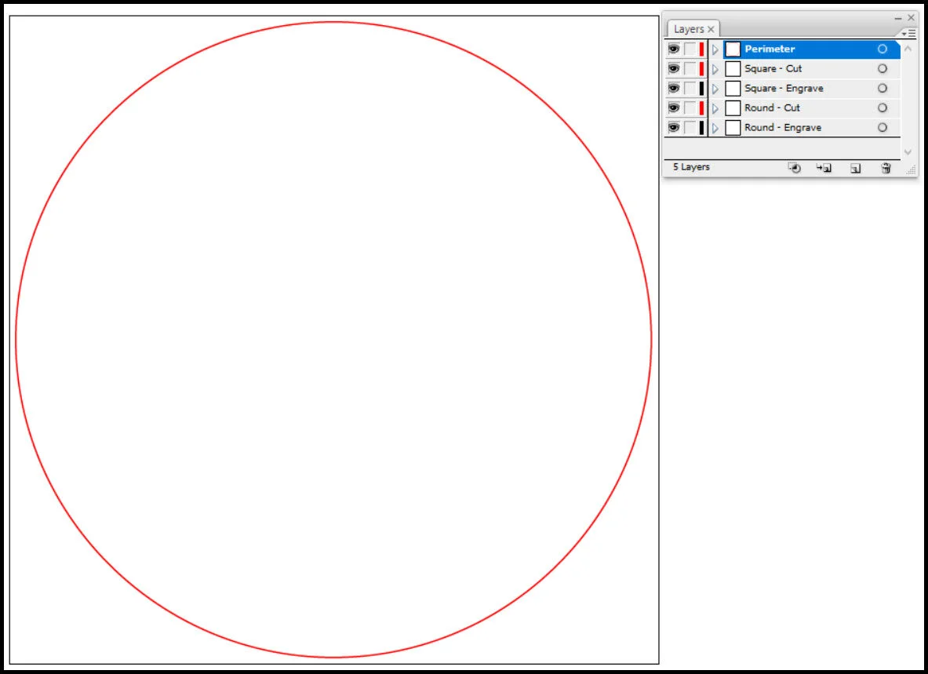Select the Round - Engrave layer name
This screenshot has height=674, width=928.
tap(782, 127)
